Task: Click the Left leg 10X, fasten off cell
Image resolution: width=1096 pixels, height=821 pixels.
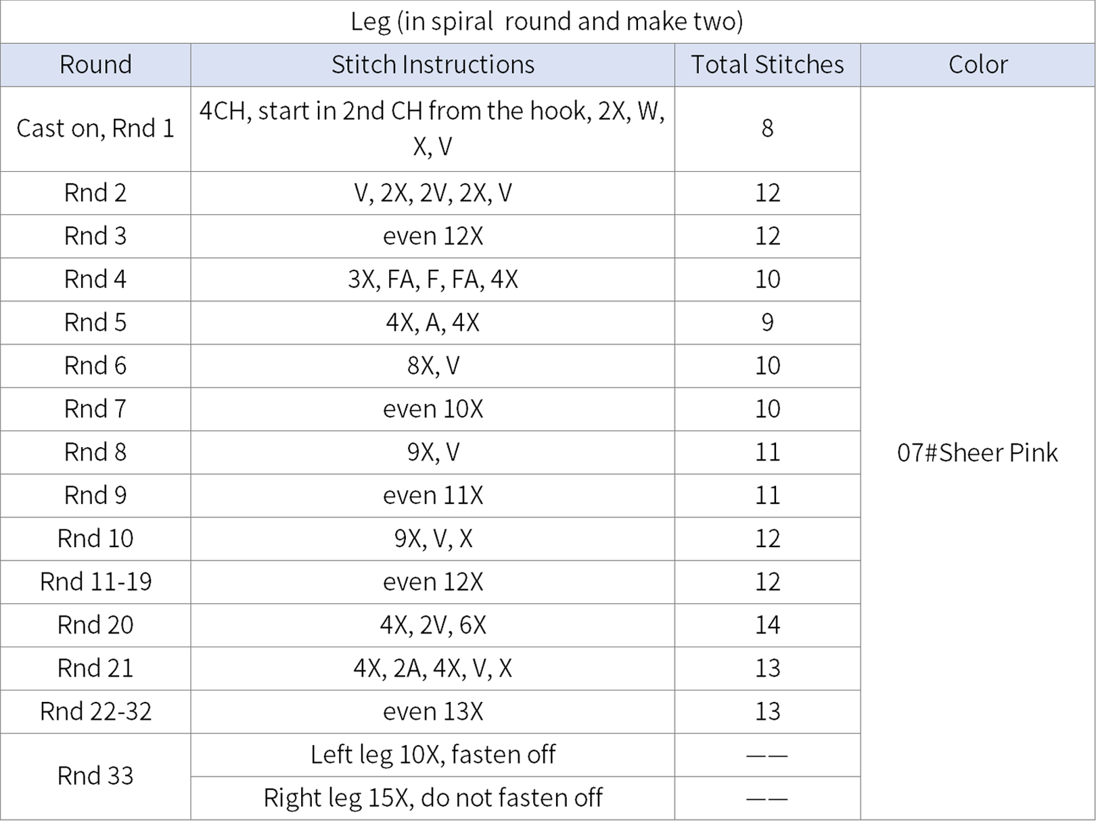Action: click(x=432, y=755)
